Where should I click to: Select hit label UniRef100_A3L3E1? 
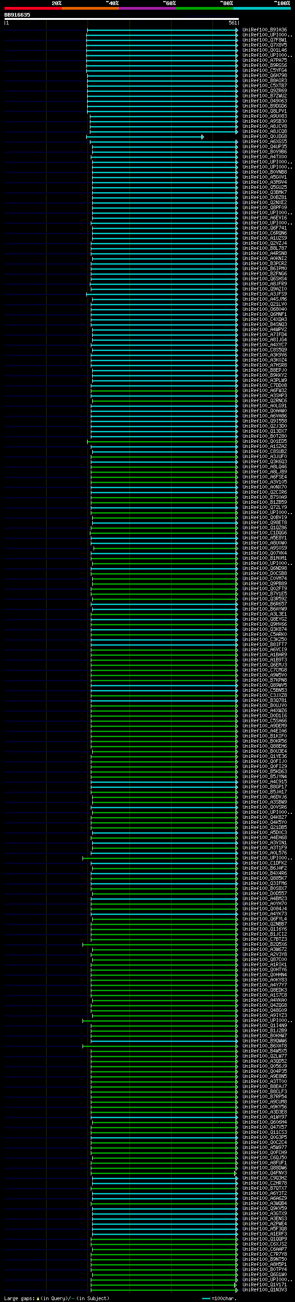pyautogui.click(x=265, y=614)
